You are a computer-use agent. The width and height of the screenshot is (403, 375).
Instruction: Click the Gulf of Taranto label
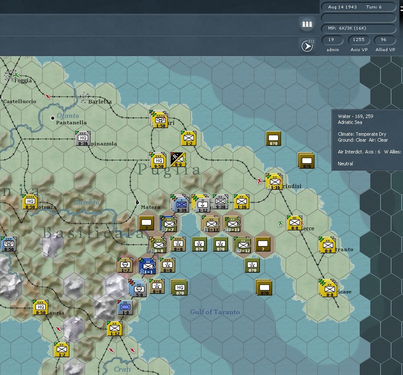(215, 312)
